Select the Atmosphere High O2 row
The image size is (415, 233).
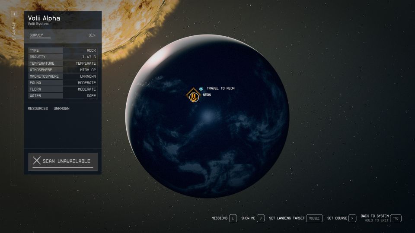click(63, 70)
